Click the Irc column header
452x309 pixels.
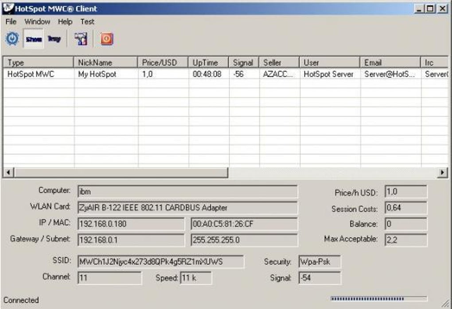pyautogui.click(x=434, y=63)
